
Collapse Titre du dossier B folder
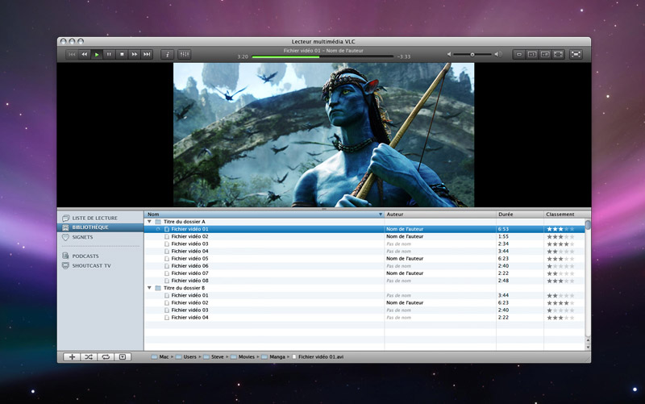(149, 288)
